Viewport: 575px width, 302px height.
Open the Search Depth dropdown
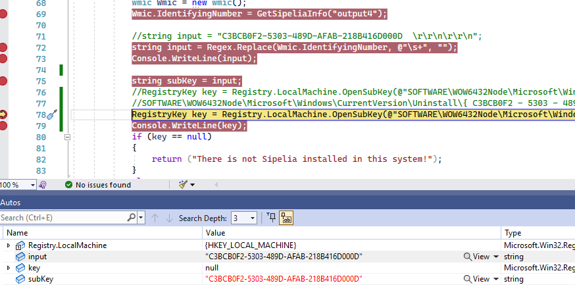tap(244, 218)
